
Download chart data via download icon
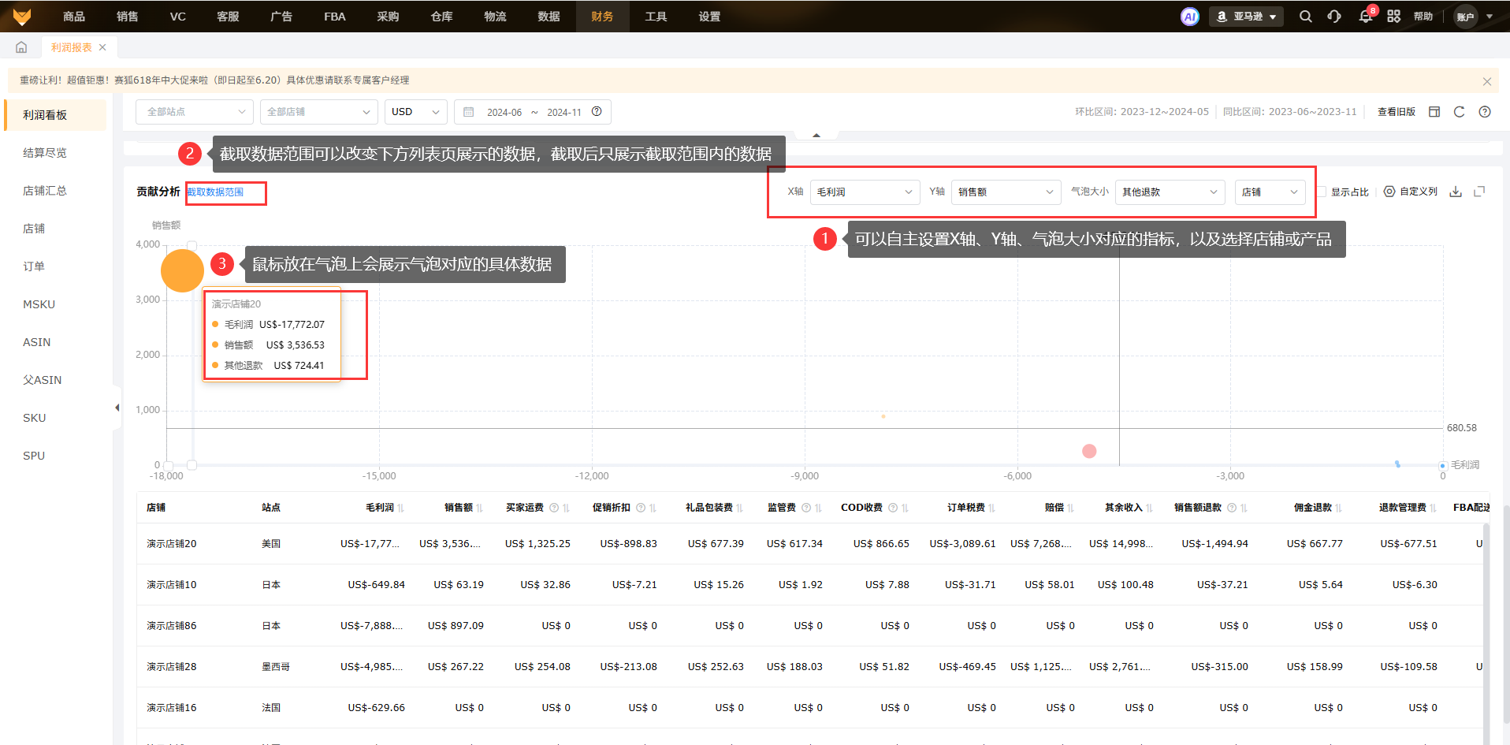[x=1456, y=192]
